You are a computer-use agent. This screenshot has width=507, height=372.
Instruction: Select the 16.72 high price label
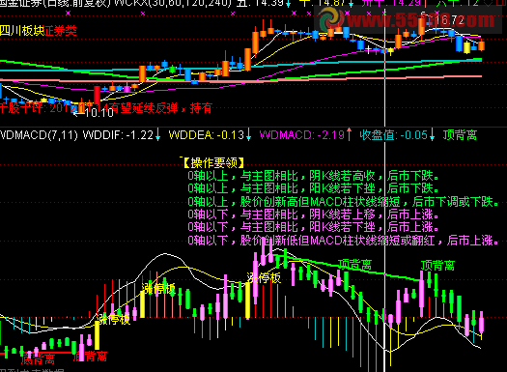449,20
